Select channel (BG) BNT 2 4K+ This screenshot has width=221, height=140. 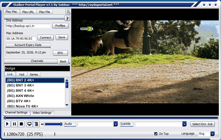point(35,80)
